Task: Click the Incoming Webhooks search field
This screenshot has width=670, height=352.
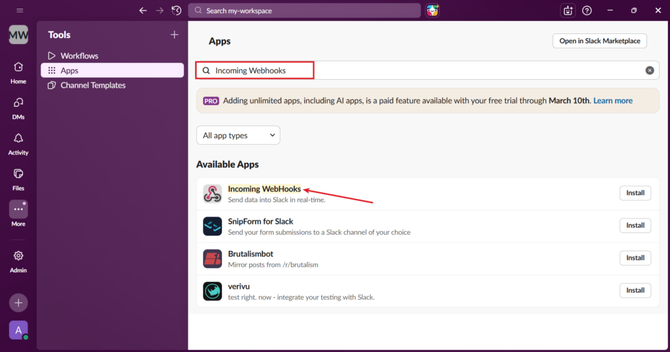Action: point(428,71)
